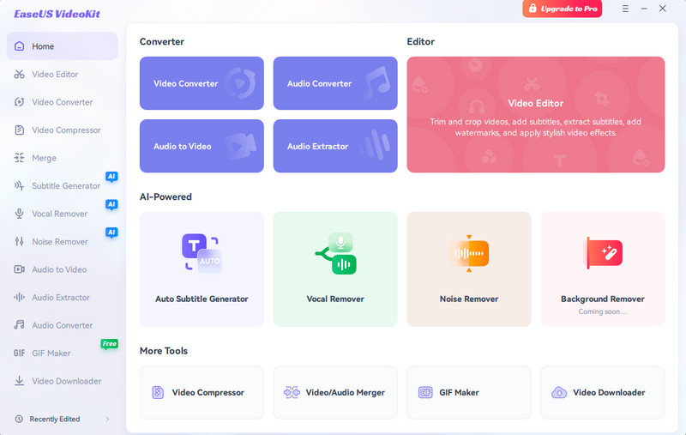
Task: Click the red Background Remover card icon
Action: pyautogui.click(x=605, y=253)
